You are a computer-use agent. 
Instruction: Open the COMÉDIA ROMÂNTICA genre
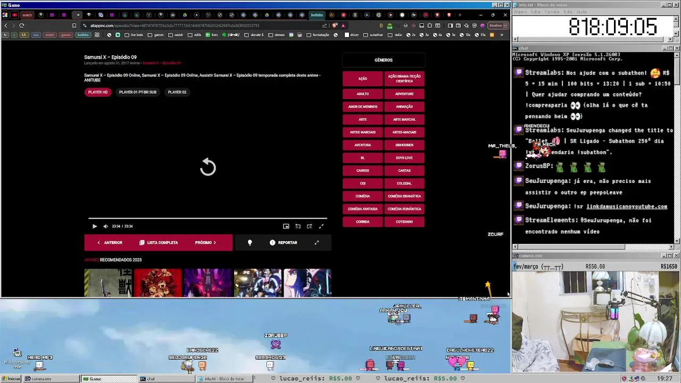[x=404, y=209]
